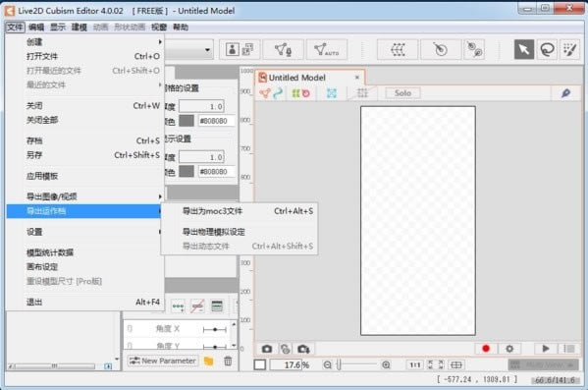Expand the 创建 submenu arrow
This screenshot has width=588, height=390.
tap(160, 41)
